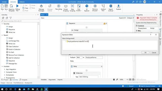Open Arguments panel tab
This screenshot has height=91, width=162.
point(52,80)
